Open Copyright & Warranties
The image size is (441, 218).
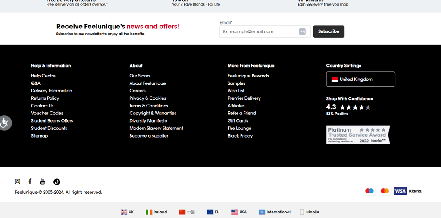pos(153,113)
